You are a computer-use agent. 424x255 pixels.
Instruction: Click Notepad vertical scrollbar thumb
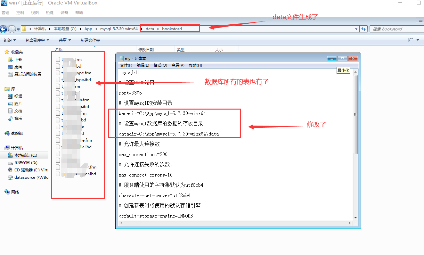coord(355,115)
